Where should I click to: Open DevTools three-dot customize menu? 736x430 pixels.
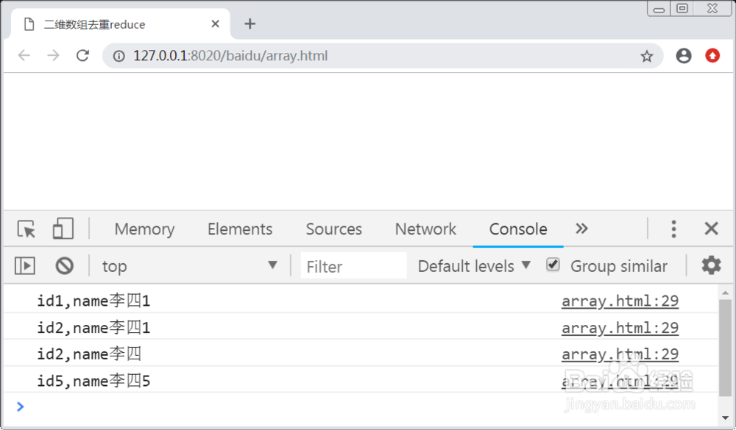673,229
